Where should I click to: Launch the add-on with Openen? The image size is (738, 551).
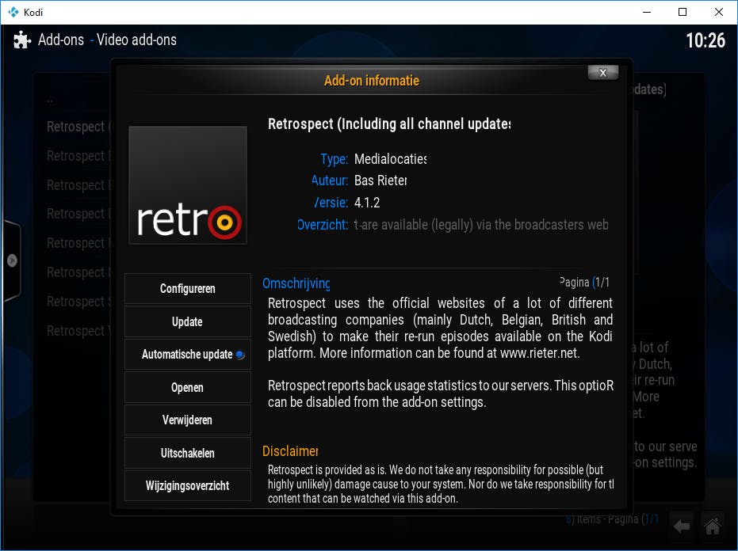tap(187, 387)
